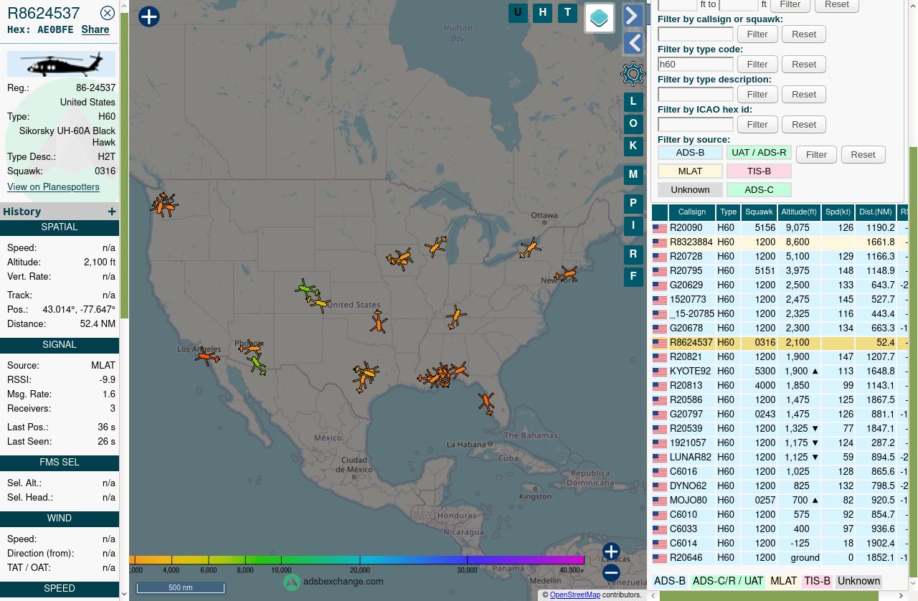Toggle the L map button
This screenshot has height=601, width=918.
coord(633,102)
